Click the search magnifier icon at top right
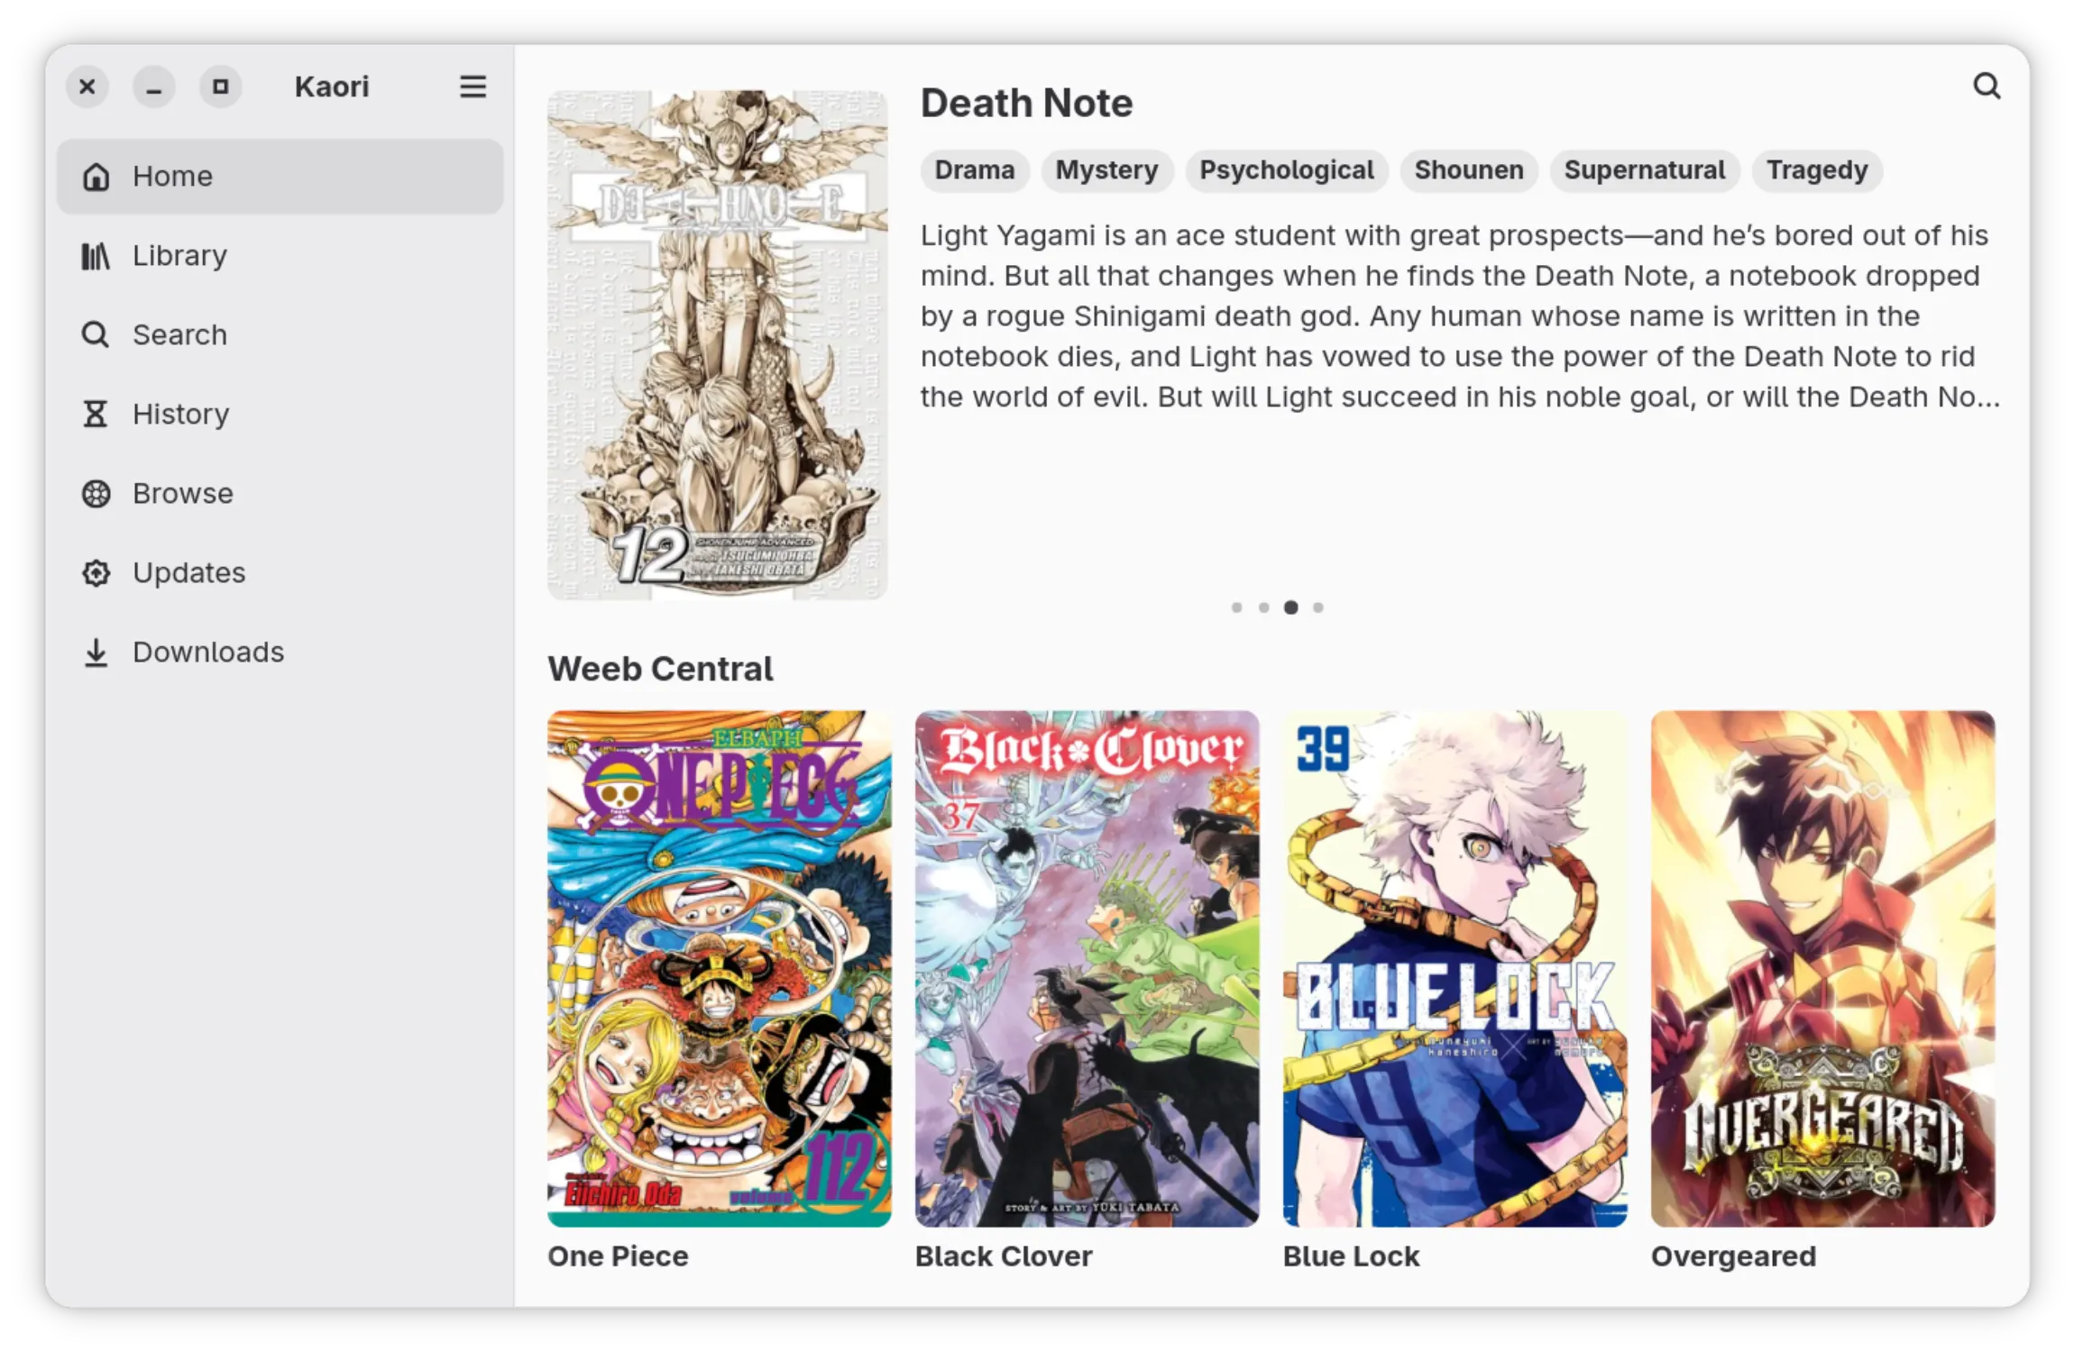This screenshot has width=2074, height=1352. [x=1987, y=86]
